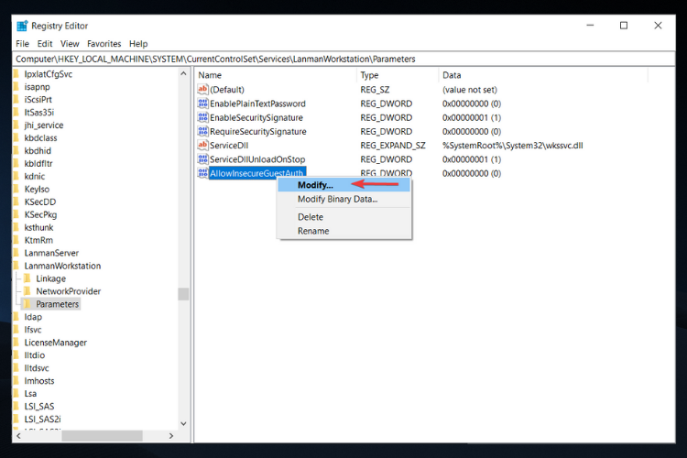Maximize the Registry Editor window
Image resolution: width=687 pixels, height=458 pixels.
click(624, 26)
